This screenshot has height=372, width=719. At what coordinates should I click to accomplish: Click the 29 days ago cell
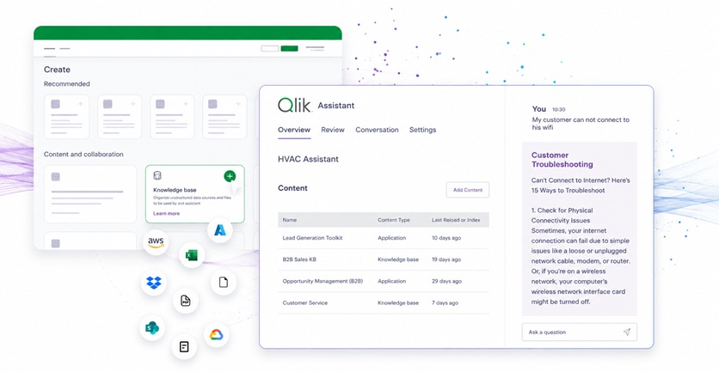pyautogui.click(x=446, y=281)
